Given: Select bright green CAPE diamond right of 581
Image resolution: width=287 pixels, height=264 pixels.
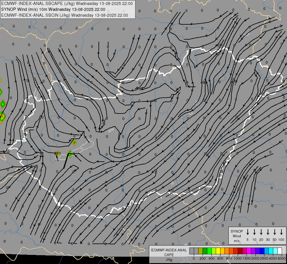Looking at the screenshot, I should (x=70, y=154).
